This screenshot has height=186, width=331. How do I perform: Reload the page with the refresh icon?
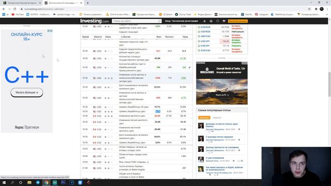pyautogui.click(x=15, y=9)
